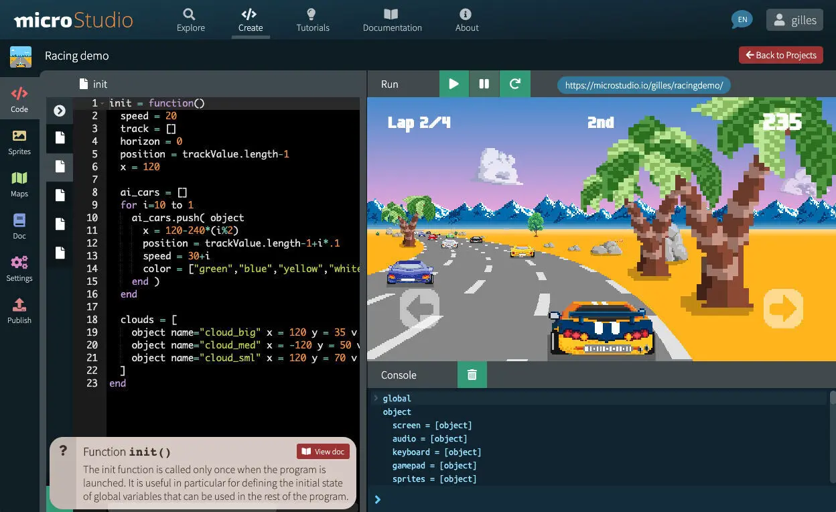Click the Publish icon in sidebar
This screenshot has height=512, width=836.
pos(19,311)
